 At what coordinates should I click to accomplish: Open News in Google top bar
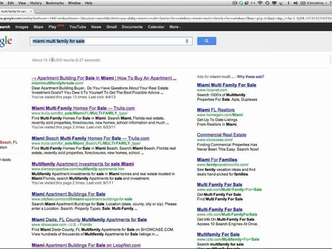[x=96, y=27]
